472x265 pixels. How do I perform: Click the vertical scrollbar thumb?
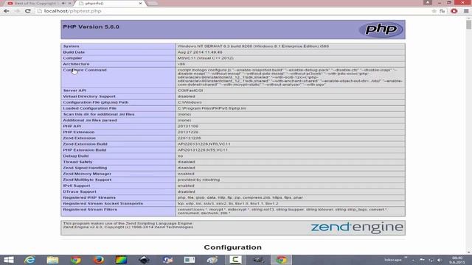pyautogui.click(x=469, y=24)
